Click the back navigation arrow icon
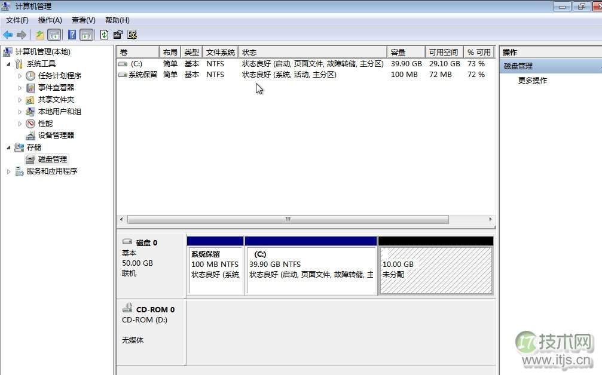 coord(8,35)
